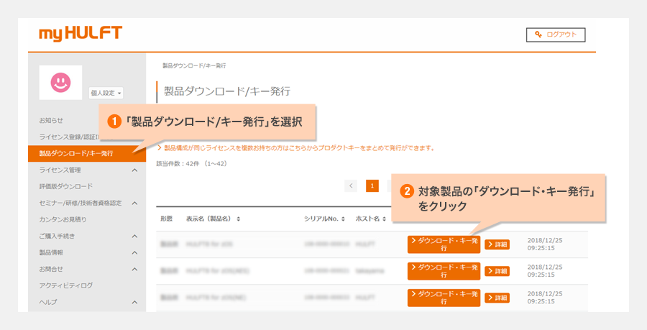Expand the ご購入手続き sidebar section
This screenshot has width=647, height=330.
pos(134,237)
